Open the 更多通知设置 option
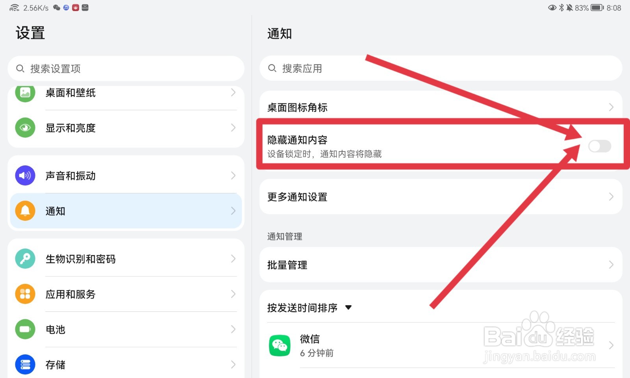 pos(441,196)
